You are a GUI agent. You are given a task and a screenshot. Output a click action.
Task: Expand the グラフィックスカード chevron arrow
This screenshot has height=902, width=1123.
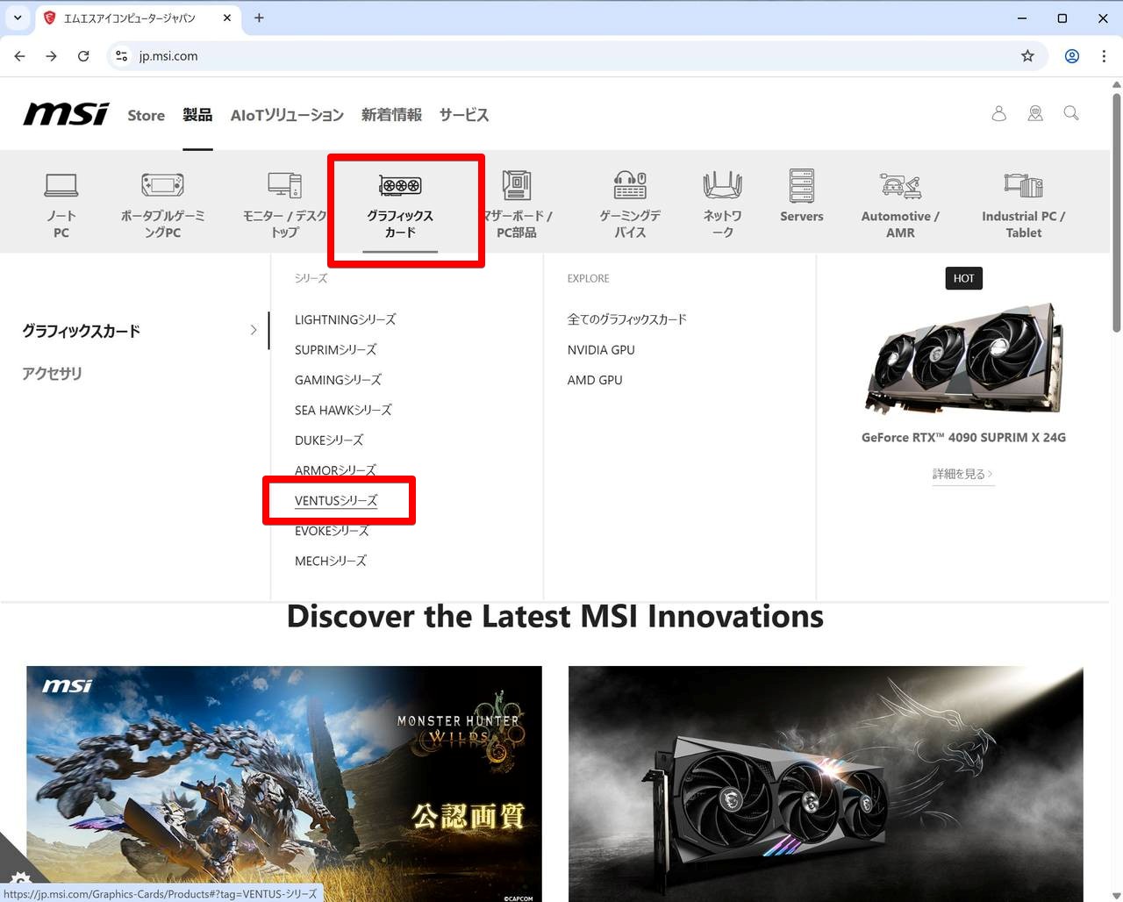point(254,330)
